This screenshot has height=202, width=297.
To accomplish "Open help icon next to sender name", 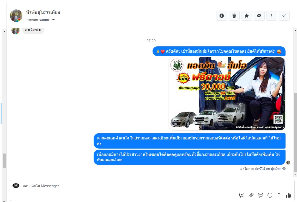I will [284, 169].
